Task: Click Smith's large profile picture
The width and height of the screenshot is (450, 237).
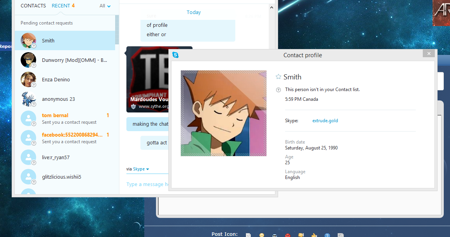Action: point(224,113)
